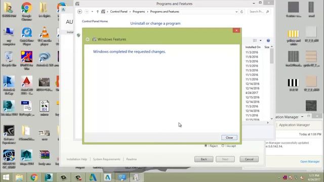Go up one level in Control Panel
Screen dimensions: 324x182
point(98,12)
